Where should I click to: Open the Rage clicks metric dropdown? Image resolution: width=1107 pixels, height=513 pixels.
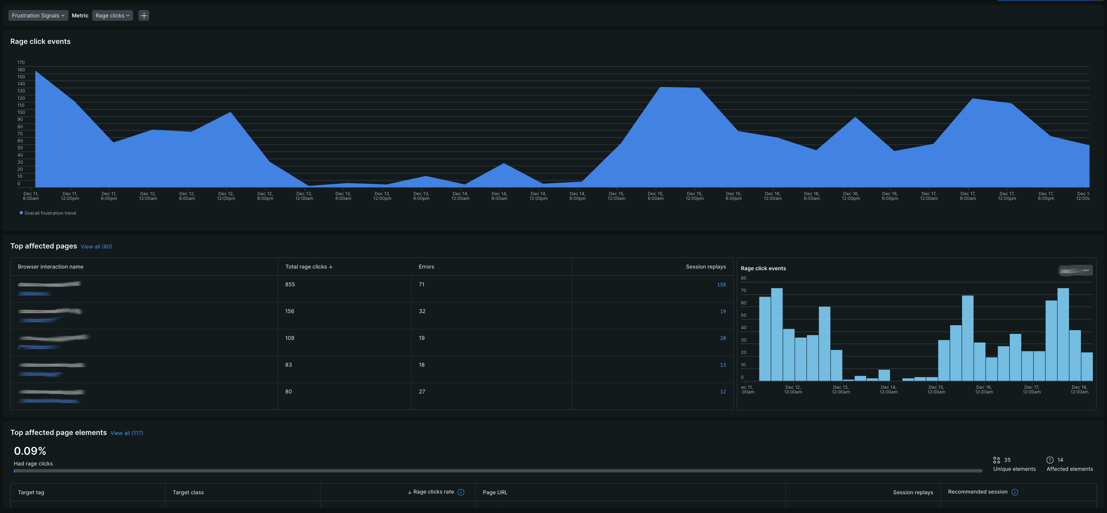[x=112, y=15]
